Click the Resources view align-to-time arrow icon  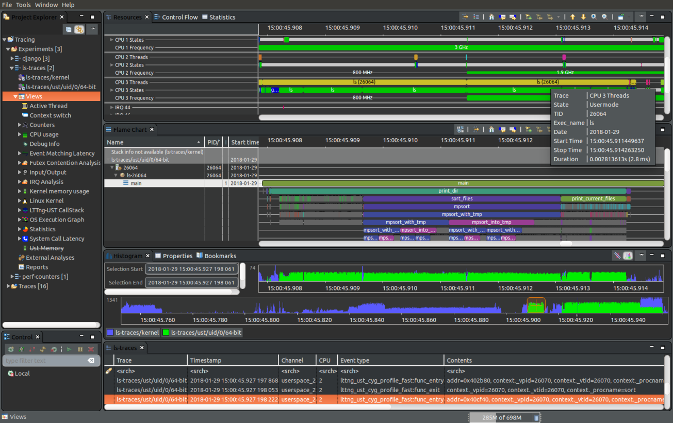[465, 17]
